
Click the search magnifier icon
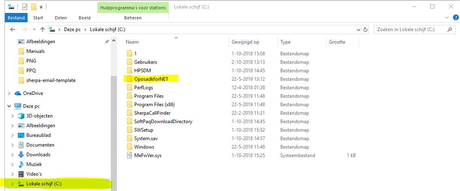click(x=449, y=29)
